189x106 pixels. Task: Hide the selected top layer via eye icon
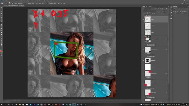coord(143,19)
